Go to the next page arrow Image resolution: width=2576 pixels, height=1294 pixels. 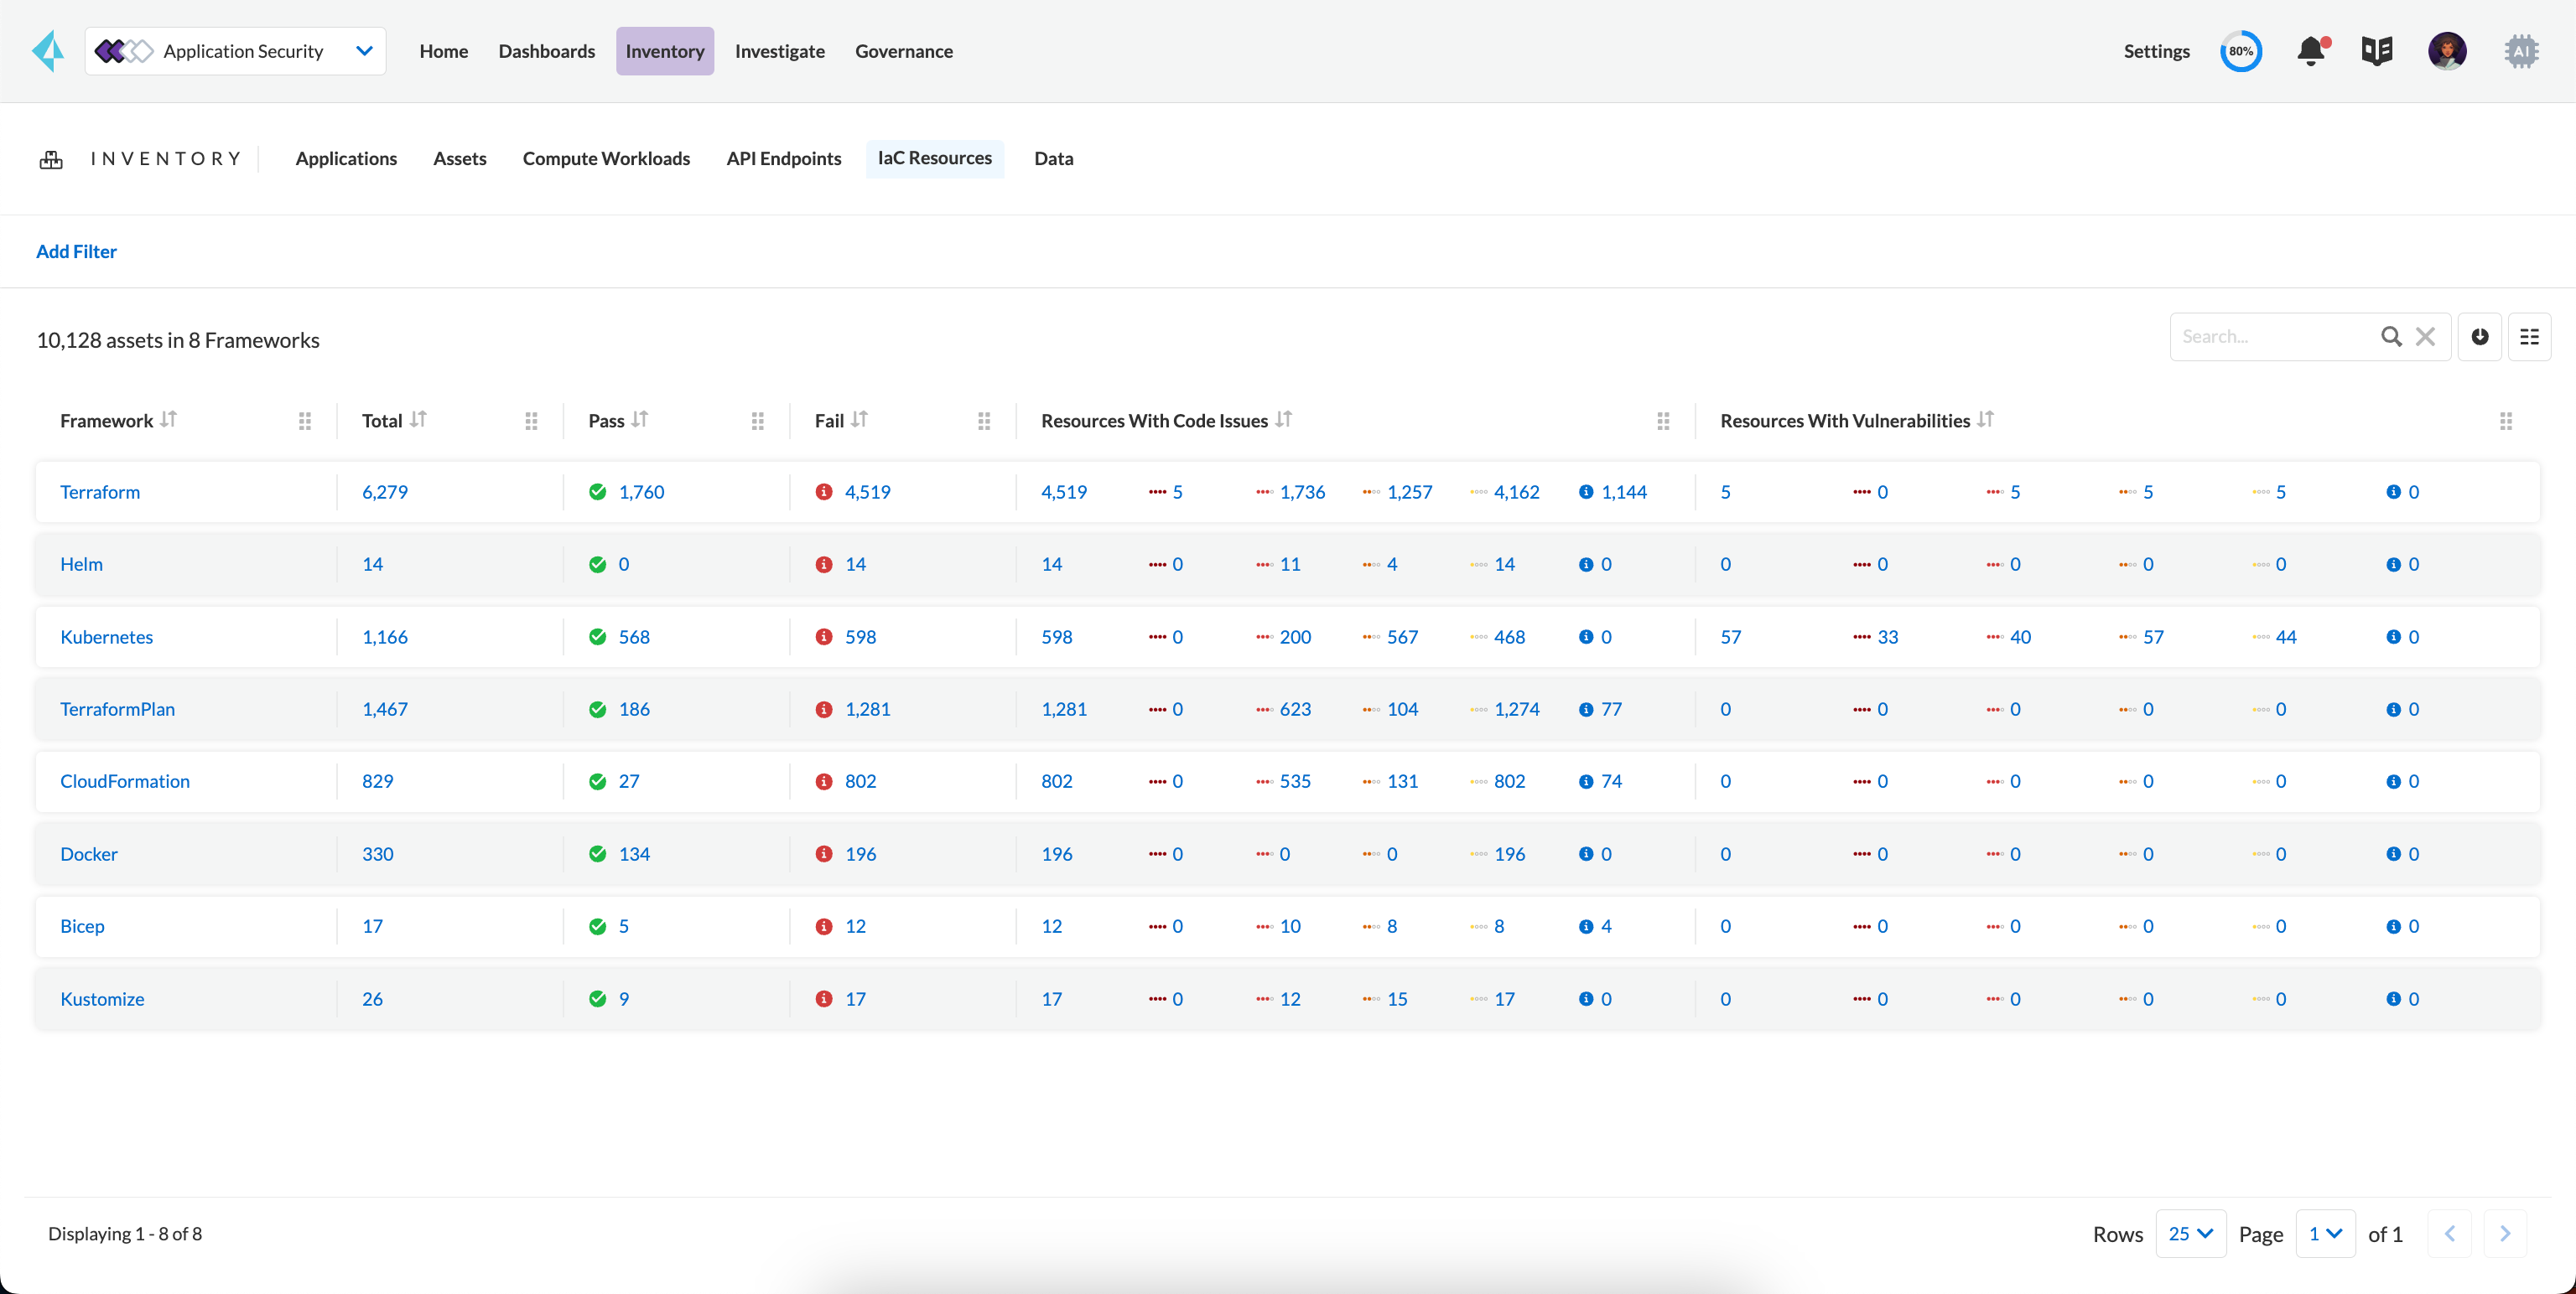(2505, 1234)
